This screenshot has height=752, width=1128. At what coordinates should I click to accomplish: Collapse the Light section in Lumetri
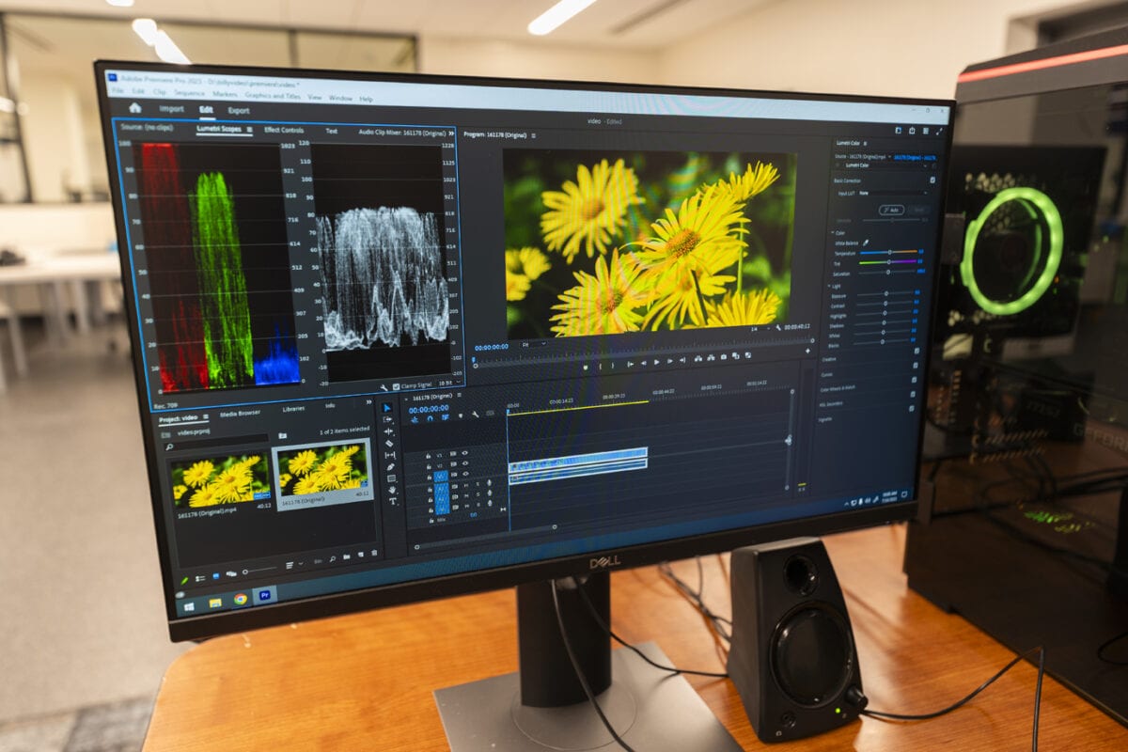tap(829, 286)
